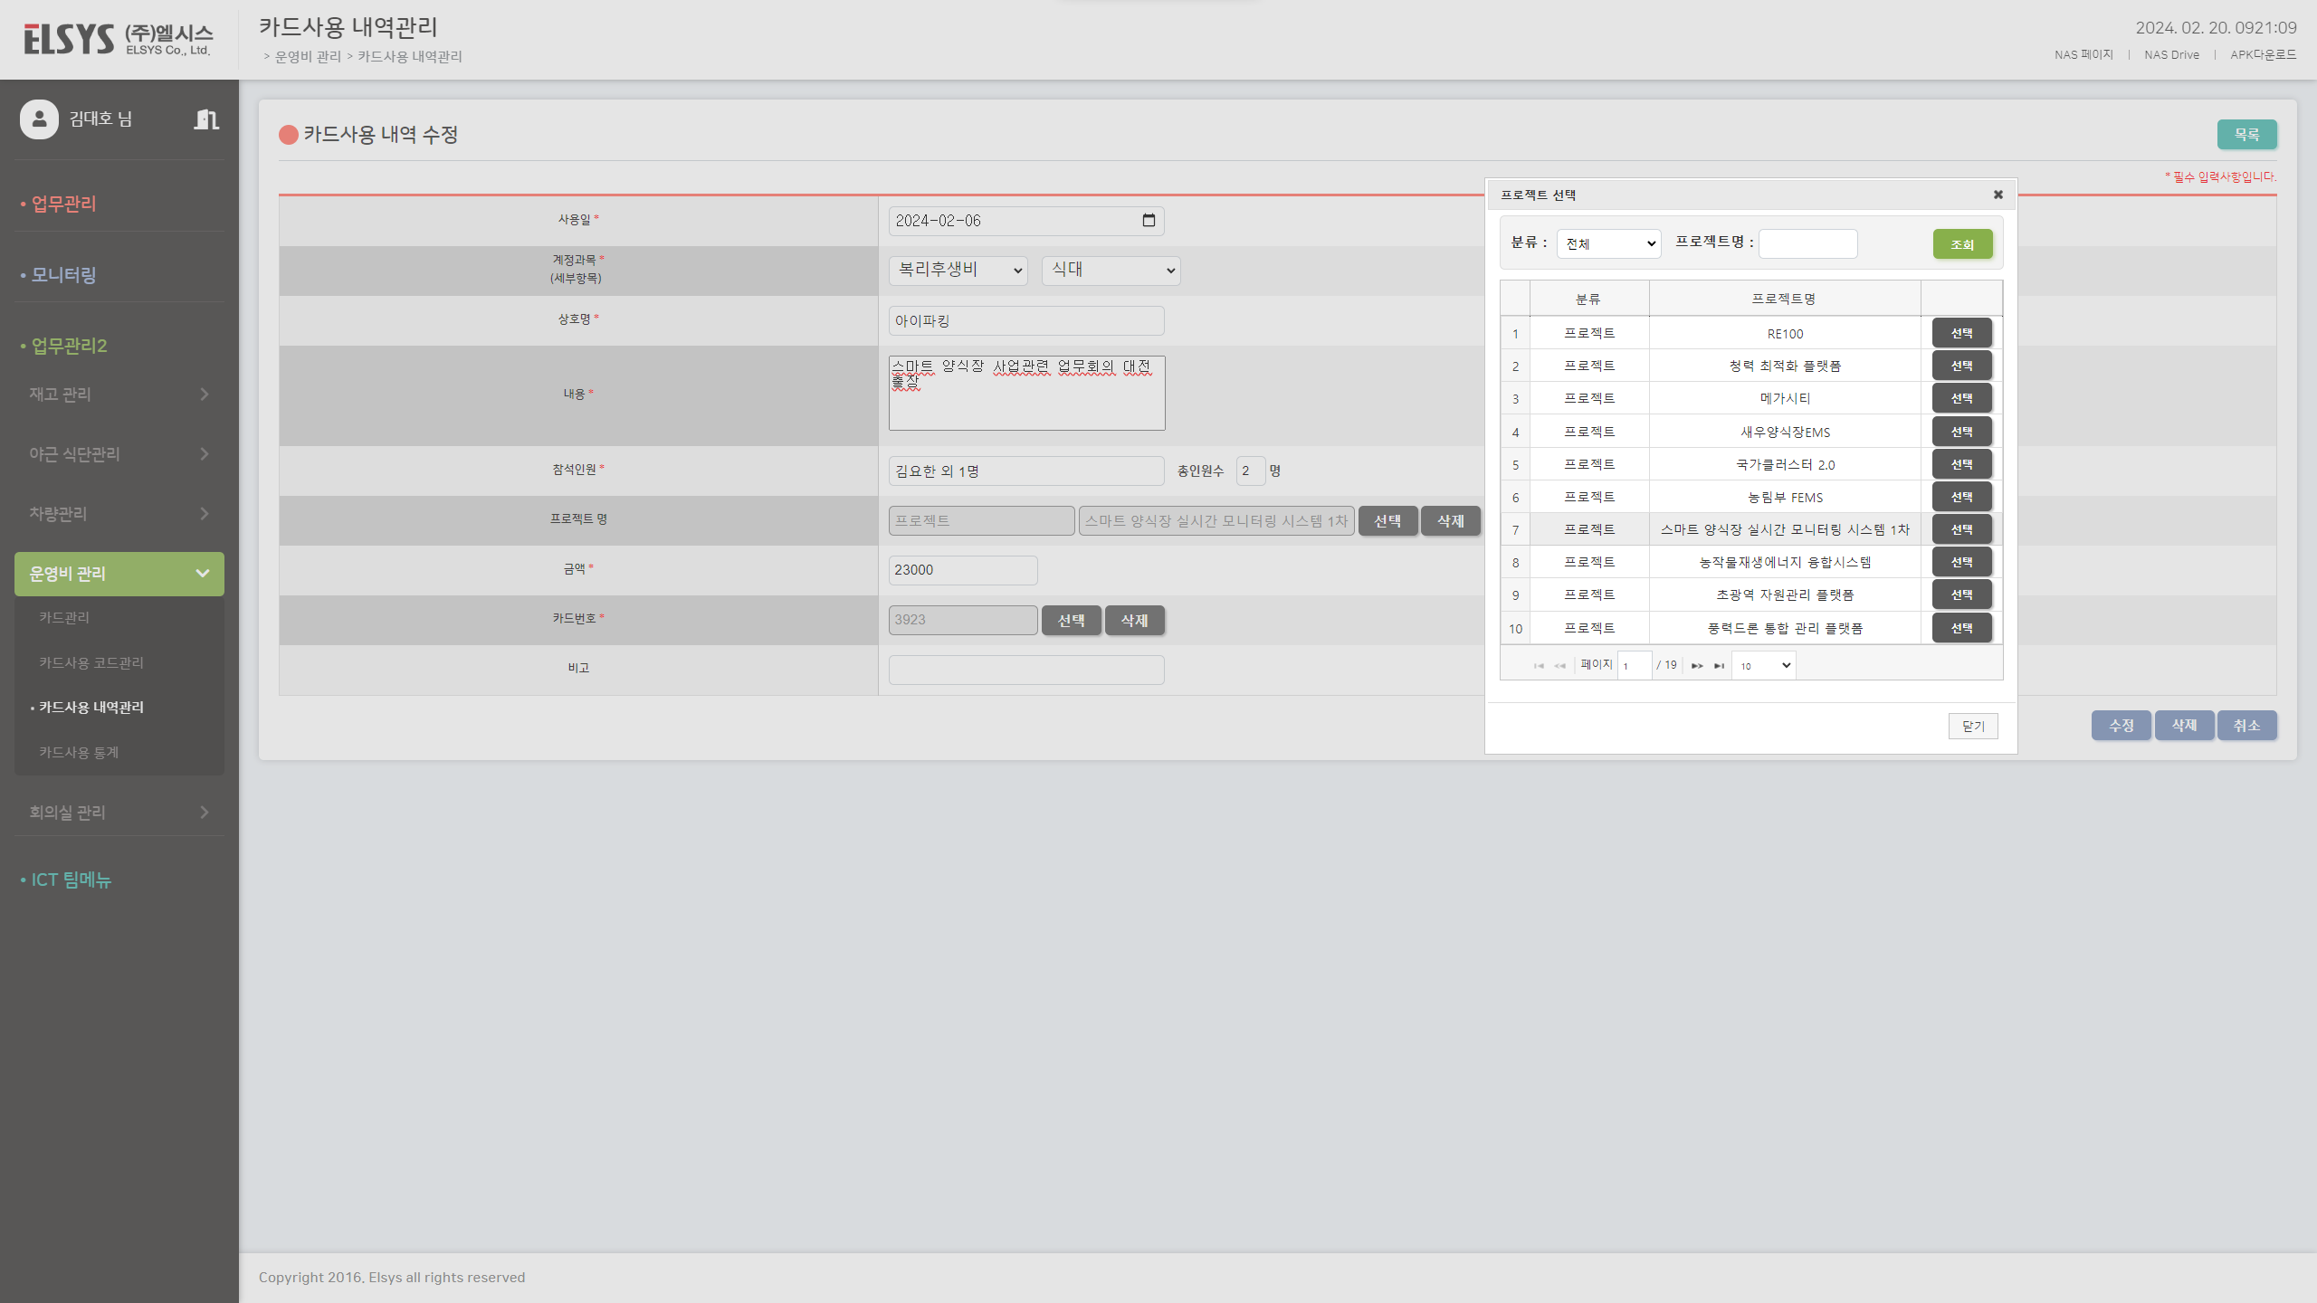Click the 분류 column header

pos(1588,299)
